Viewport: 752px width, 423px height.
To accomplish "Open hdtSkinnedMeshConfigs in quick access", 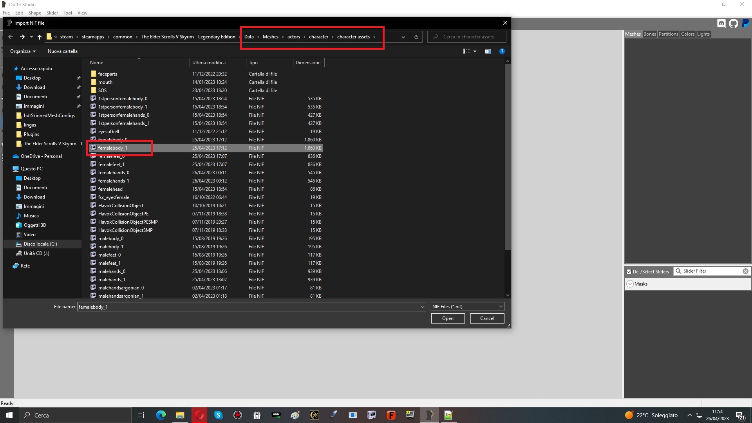I will [x=49, y=116].
